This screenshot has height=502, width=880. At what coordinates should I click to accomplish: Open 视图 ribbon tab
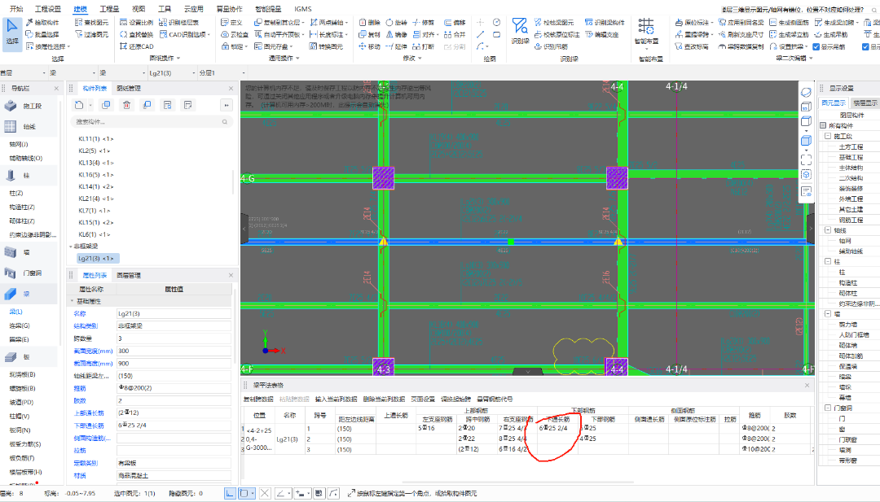(138, 9)
